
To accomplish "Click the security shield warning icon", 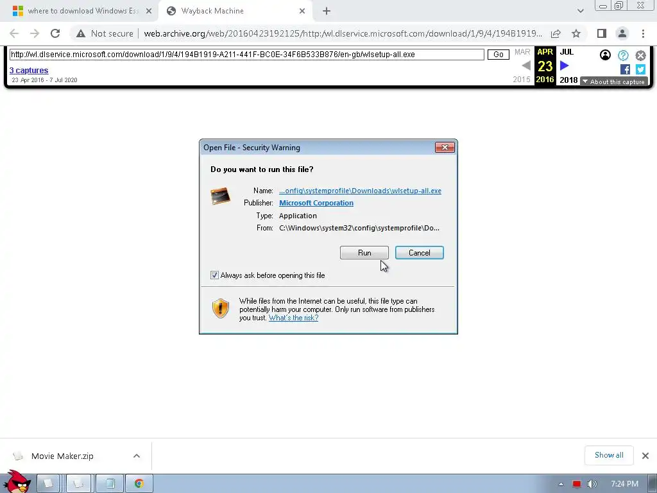I will pos(221,309).
